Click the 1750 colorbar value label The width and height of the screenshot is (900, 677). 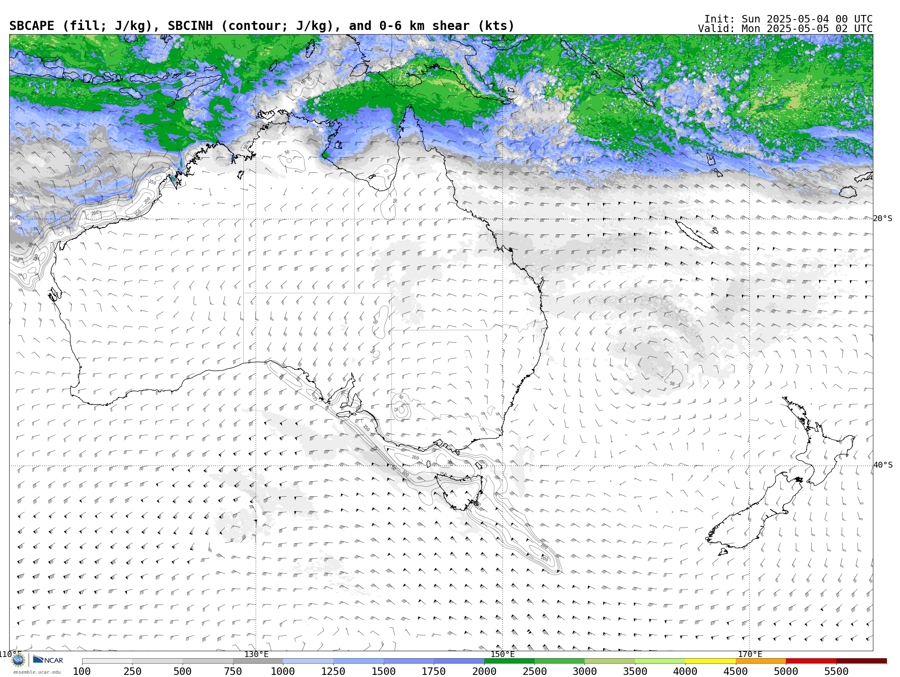click(x=434, y=672)
